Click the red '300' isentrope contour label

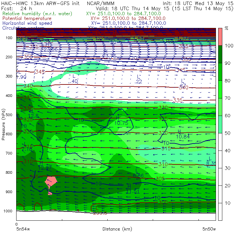point(163,203)
